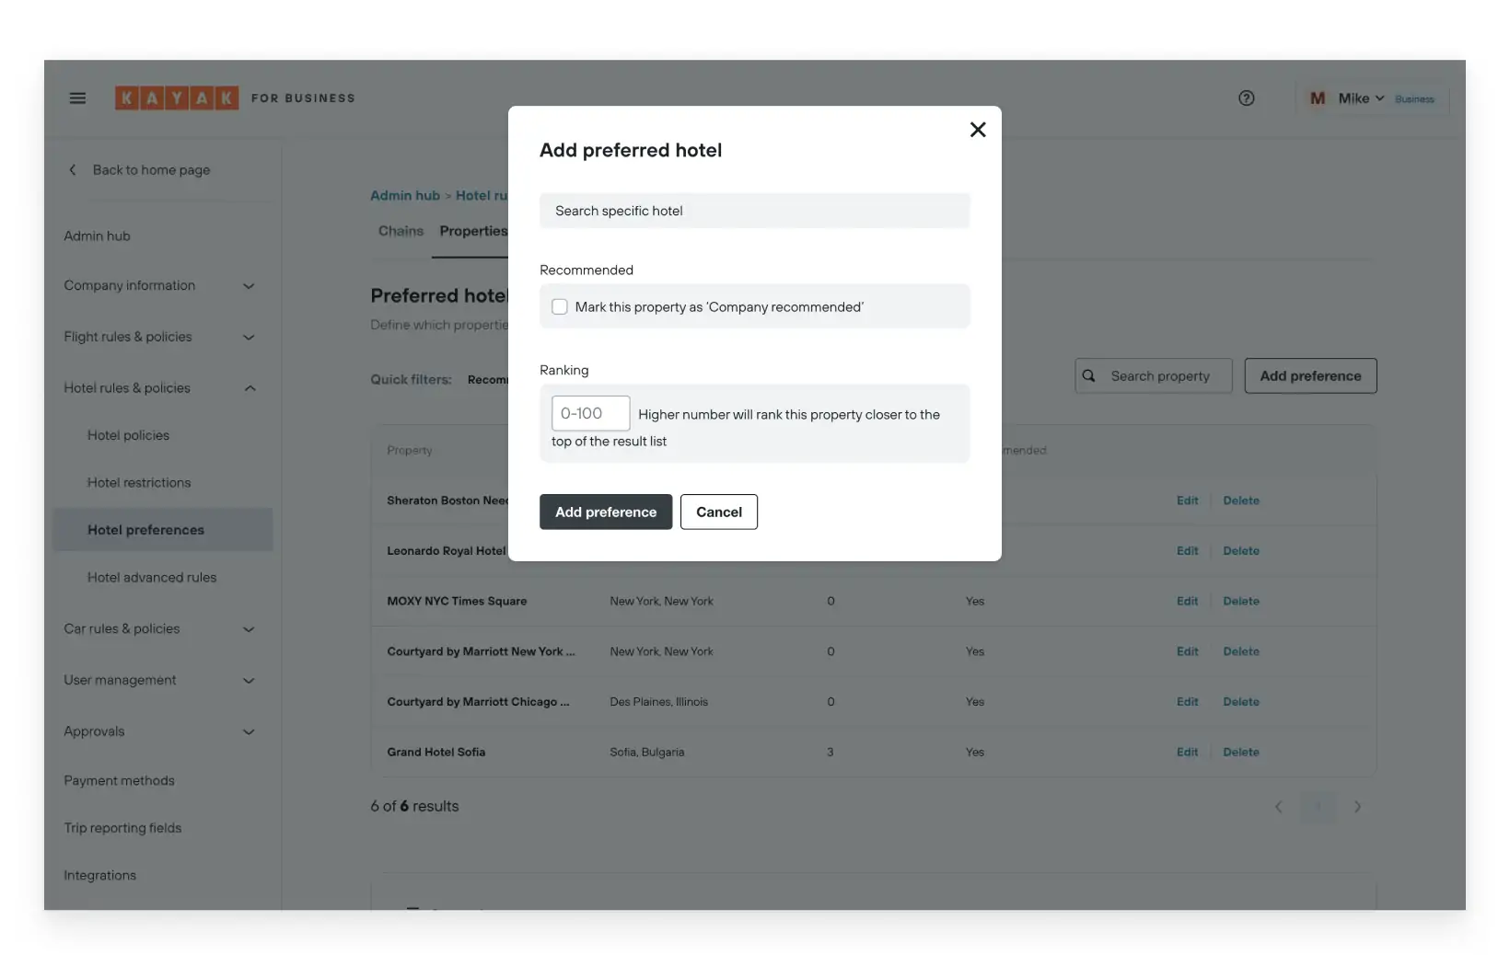Select Hotel preferences in the sidebar
Screen dimensions: 1510x955
145,529
